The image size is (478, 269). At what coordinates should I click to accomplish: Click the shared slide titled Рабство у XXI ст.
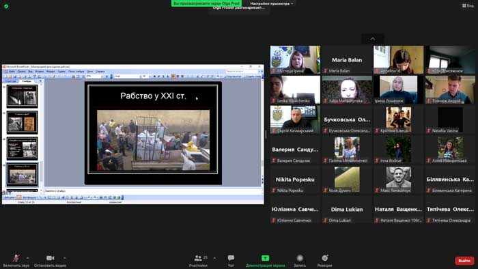tap(153, 133)
